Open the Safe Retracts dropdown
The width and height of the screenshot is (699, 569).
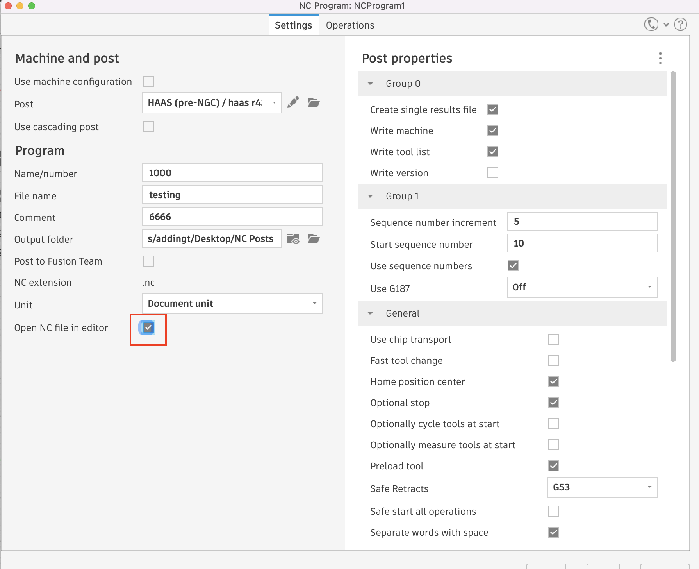(x=602, y=487)
